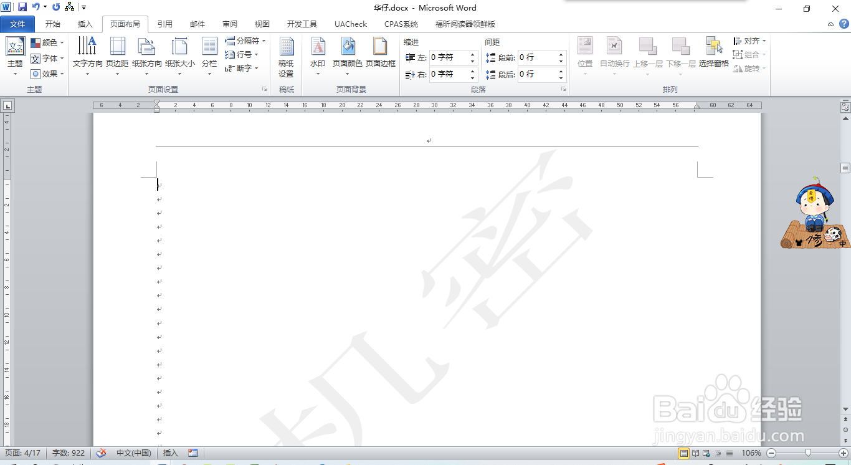Click the macro recording icon in status bar
The image size is (851, 465).
[193, 453]
